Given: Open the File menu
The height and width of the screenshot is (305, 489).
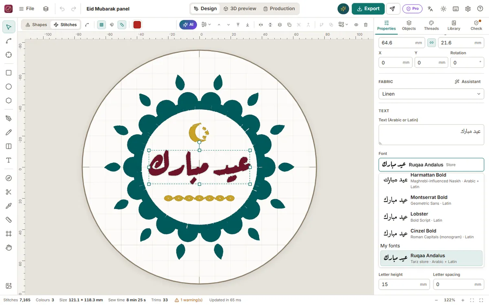Looking at the screenshot, I should click(26, 9).
